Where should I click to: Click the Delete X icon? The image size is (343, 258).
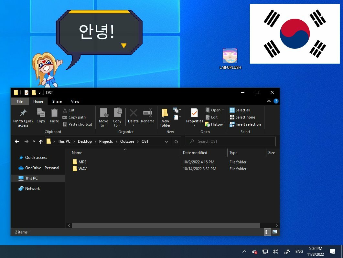[133, 113]
